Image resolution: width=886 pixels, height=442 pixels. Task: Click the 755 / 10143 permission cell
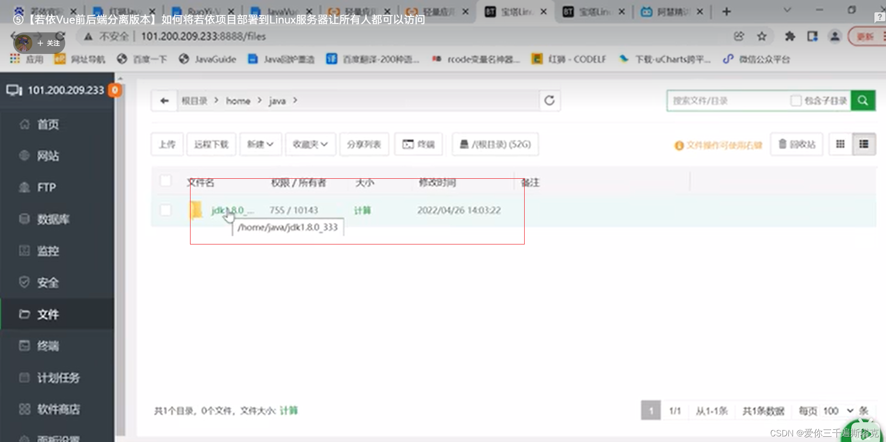click(294, 210)
